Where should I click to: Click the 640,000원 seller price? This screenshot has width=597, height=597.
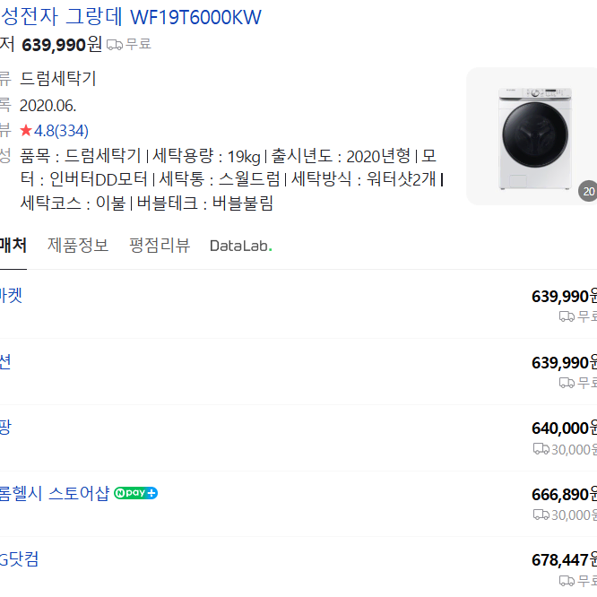coord(564,428)
